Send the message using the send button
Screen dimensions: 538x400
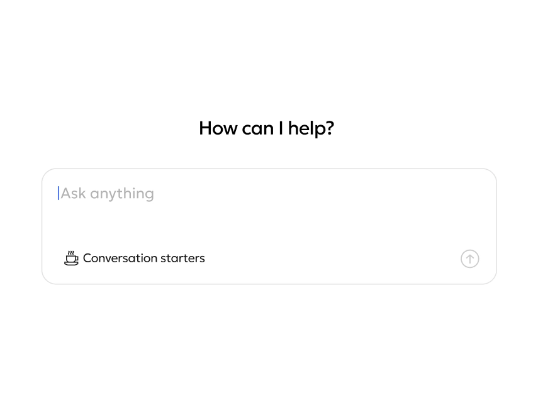pos(469,258)
